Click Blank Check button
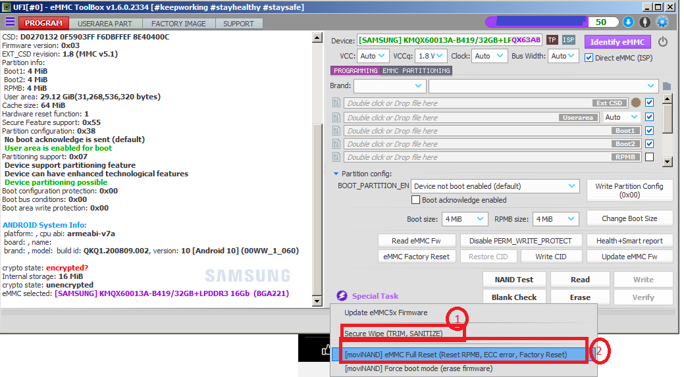This screenshot has height=377, width=684. click(x=514, y=297)
